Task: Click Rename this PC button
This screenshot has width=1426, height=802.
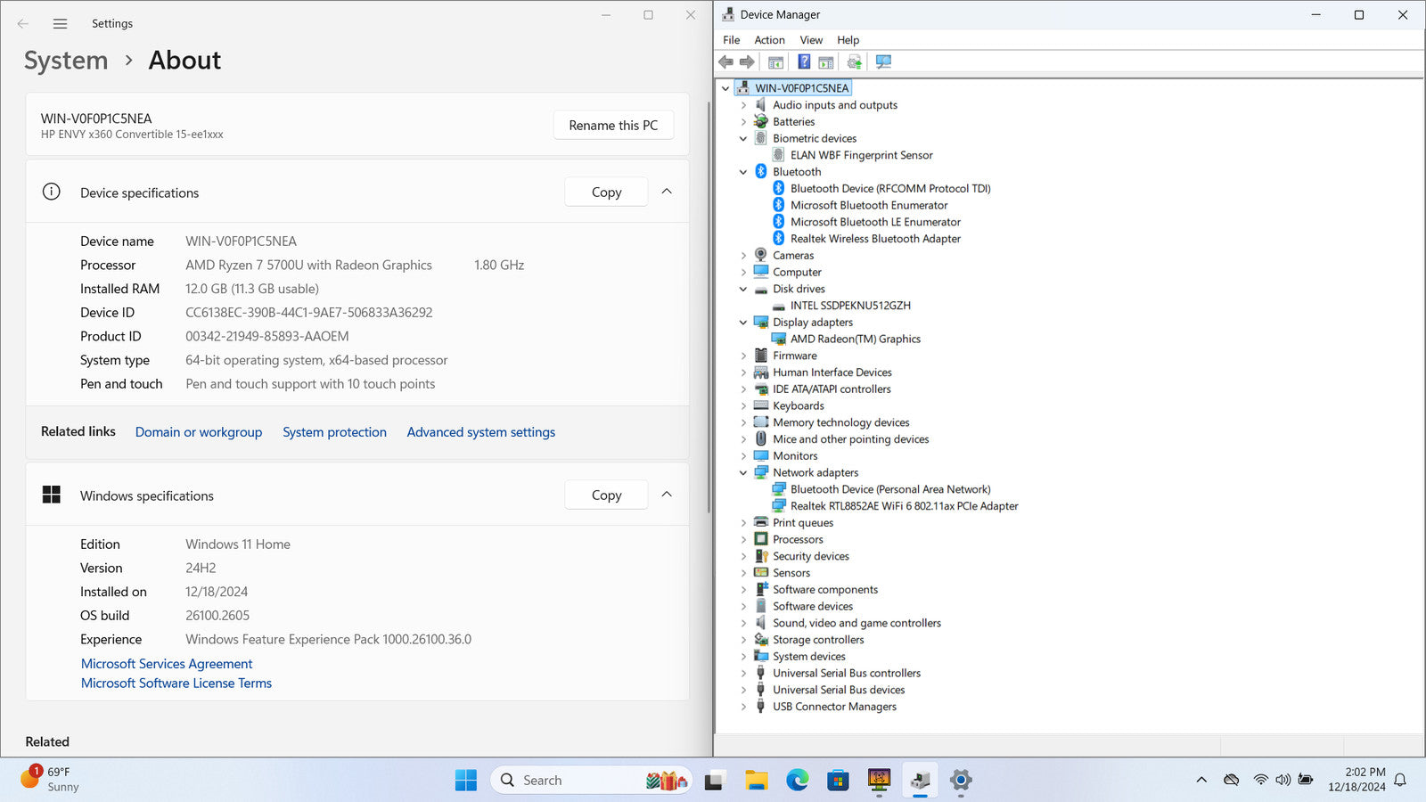Action: tap(613, 126)
